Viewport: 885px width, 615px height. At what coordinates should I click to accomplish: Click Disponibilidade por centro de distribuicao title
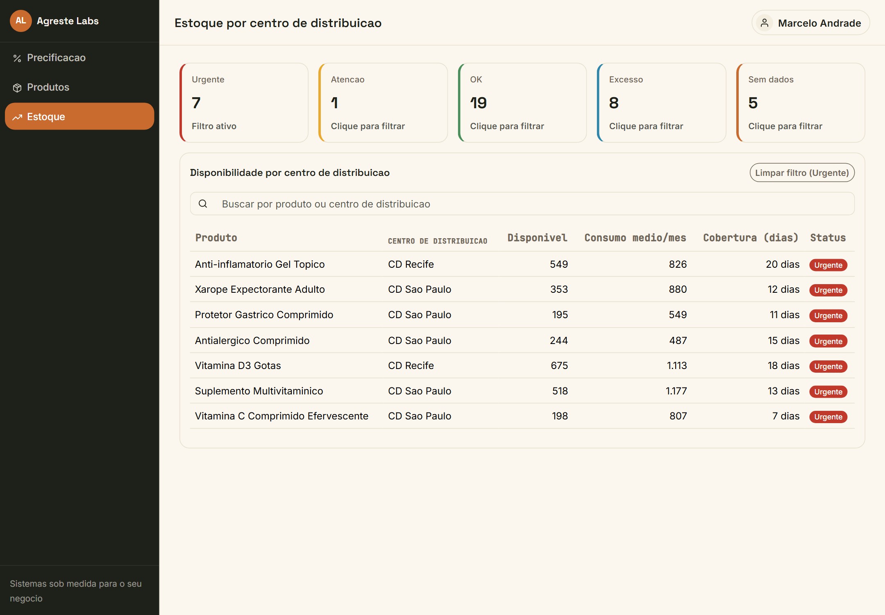[290, 173]
